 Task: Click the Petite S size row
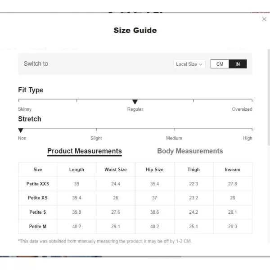pyautogui.click(x=38, y=212)
